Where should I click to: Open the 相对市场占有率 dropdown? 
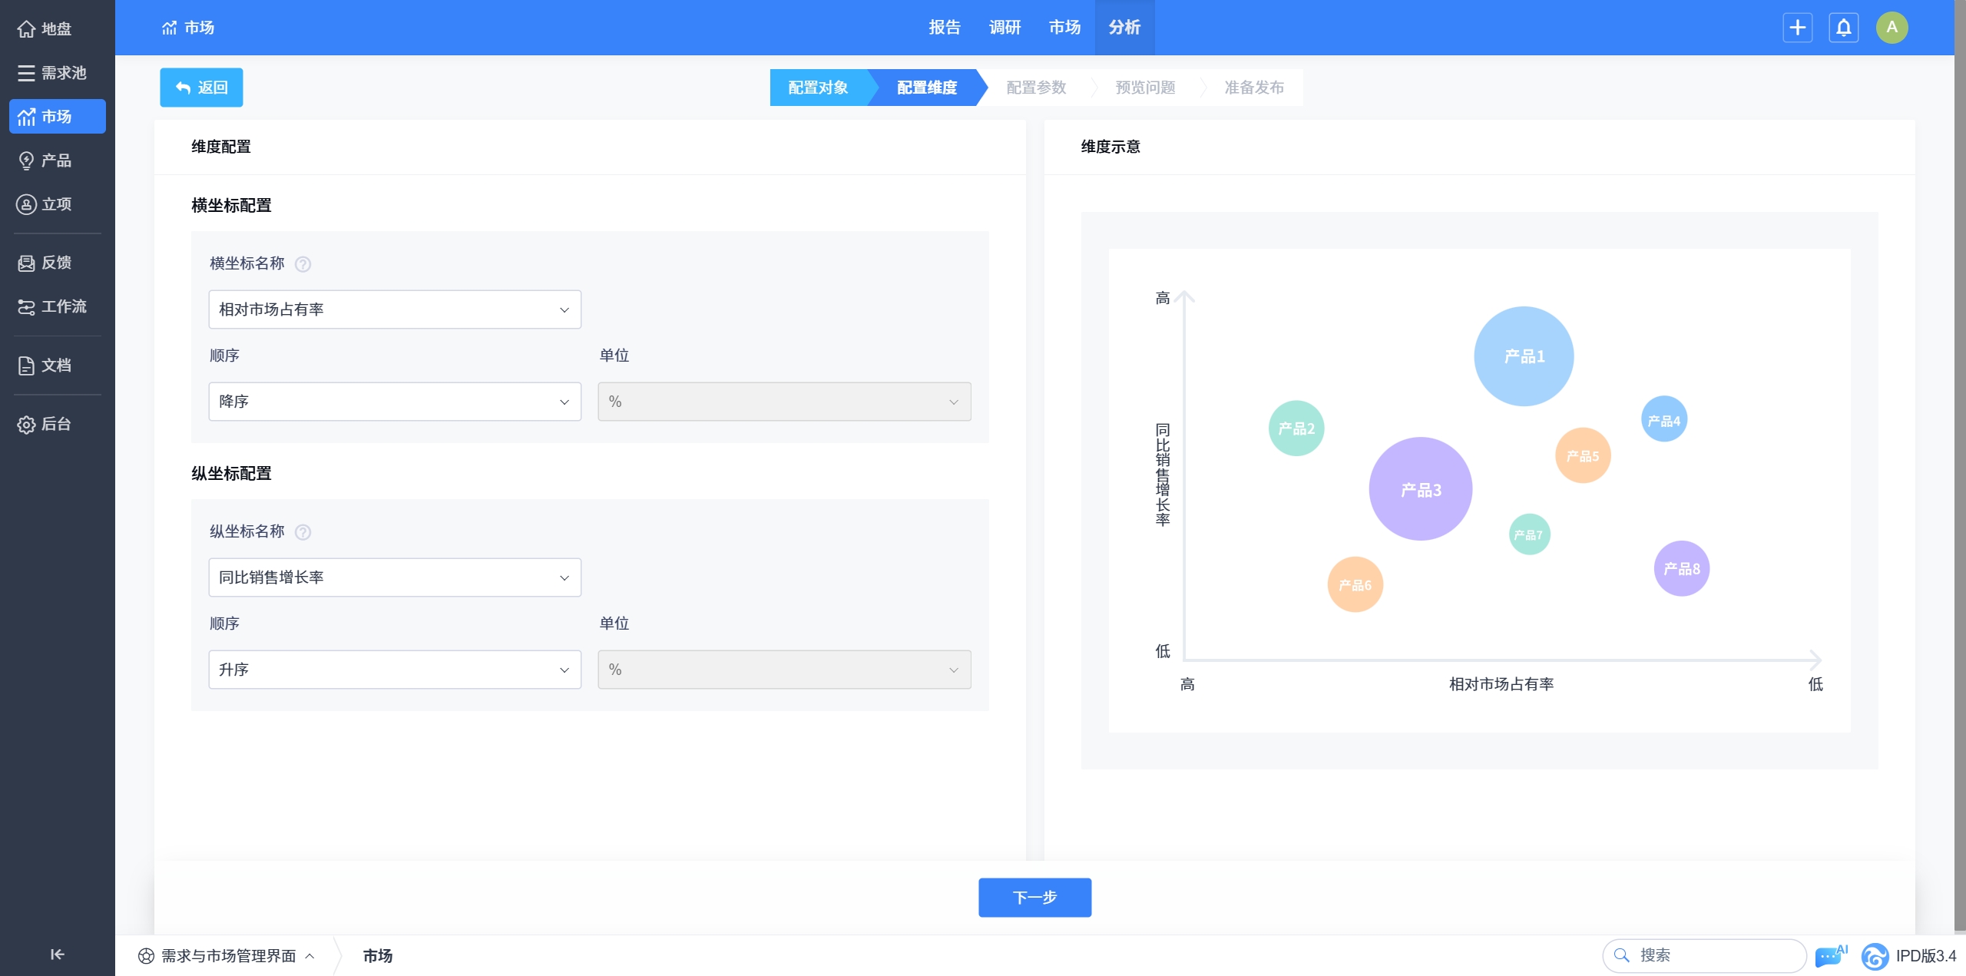(x=395, y=309)
